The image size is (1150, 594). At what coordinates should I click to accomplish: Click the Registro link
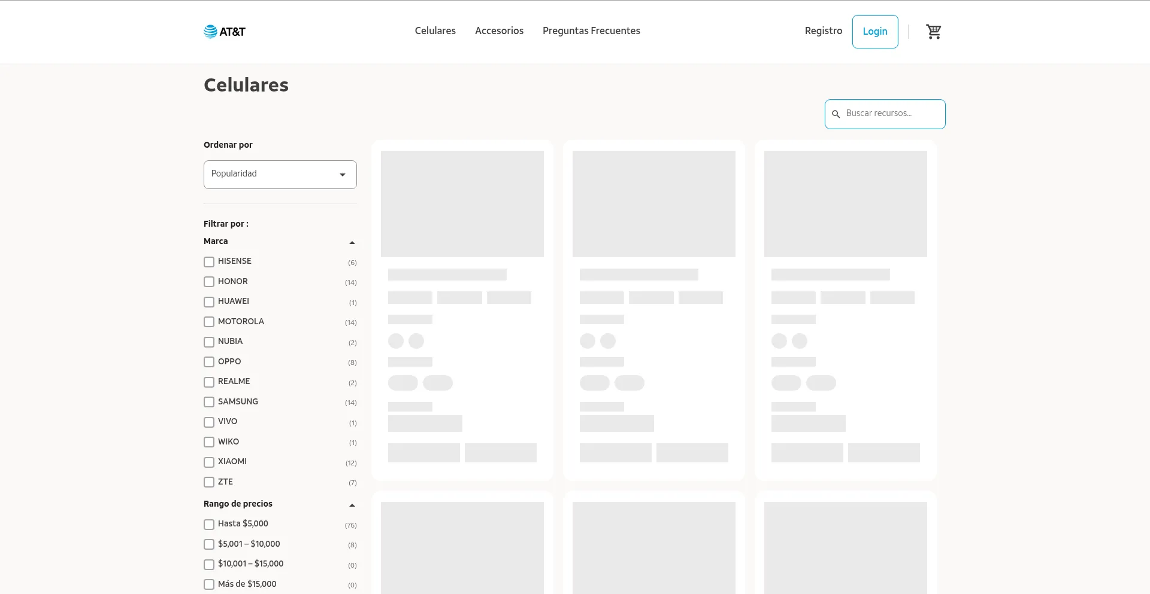pos(823,31)
